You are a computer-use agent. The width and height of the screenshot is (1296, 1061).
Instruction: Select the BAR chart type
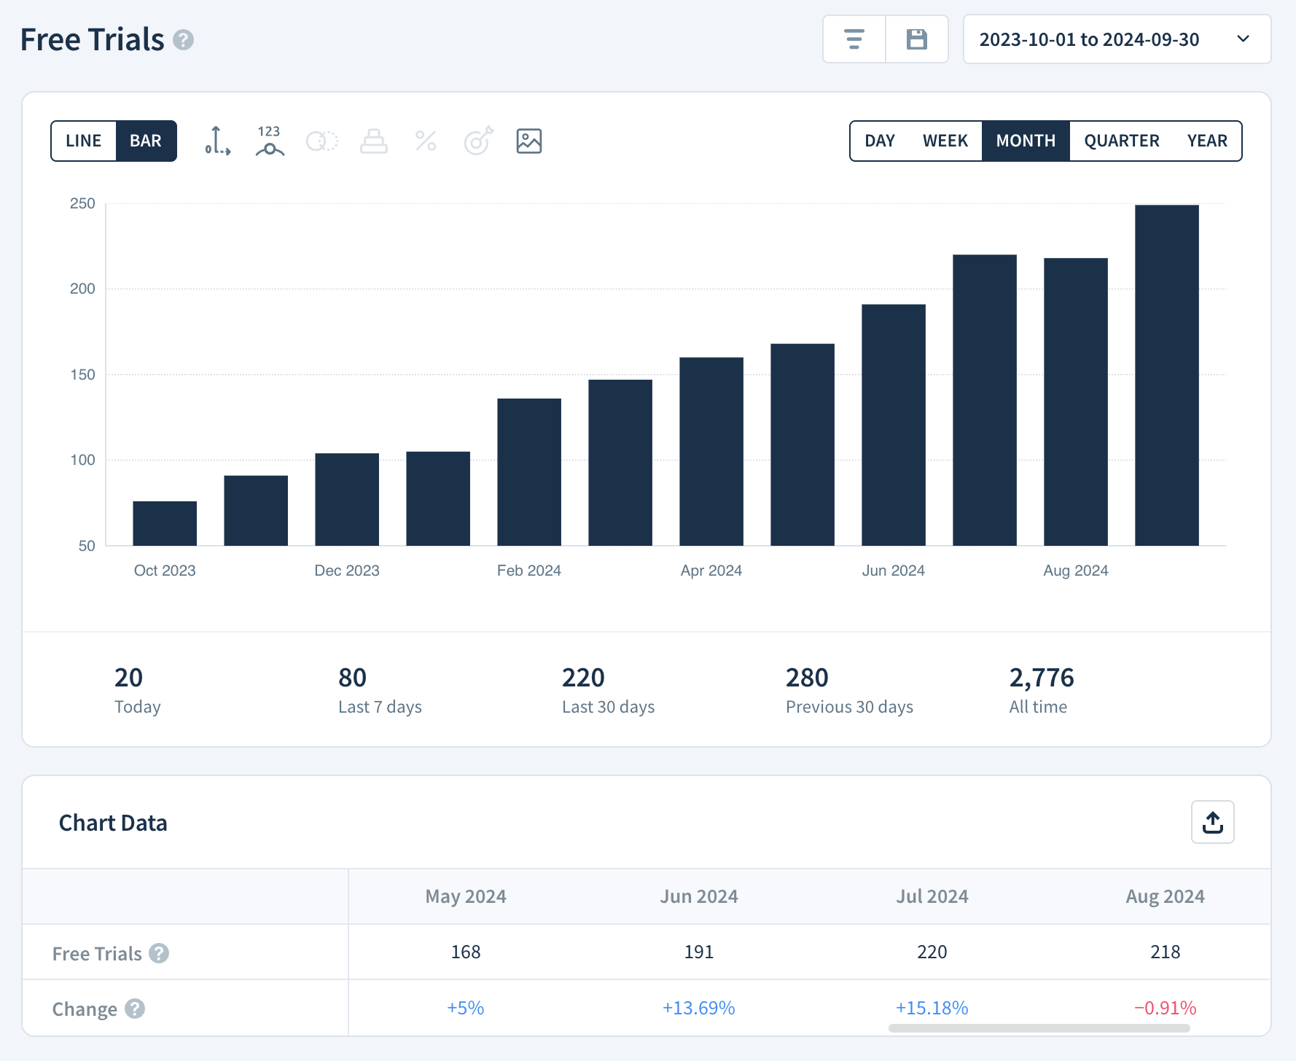146,141
